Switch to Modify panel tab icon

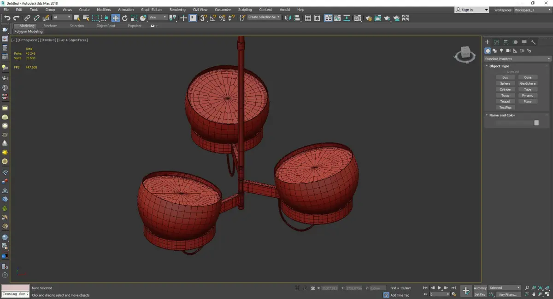point(496,42)
